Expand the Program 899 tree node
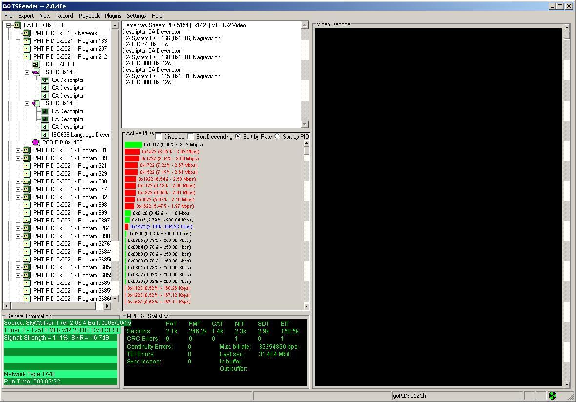The height and width of the screenshot is (402, 576). coord(18,213)
